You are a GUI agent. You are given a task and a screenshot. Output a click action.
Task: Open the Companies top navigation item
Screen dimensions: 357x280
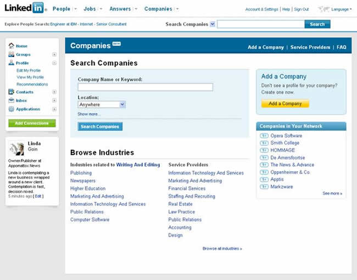pyautogui.click(x=158, y=9)
